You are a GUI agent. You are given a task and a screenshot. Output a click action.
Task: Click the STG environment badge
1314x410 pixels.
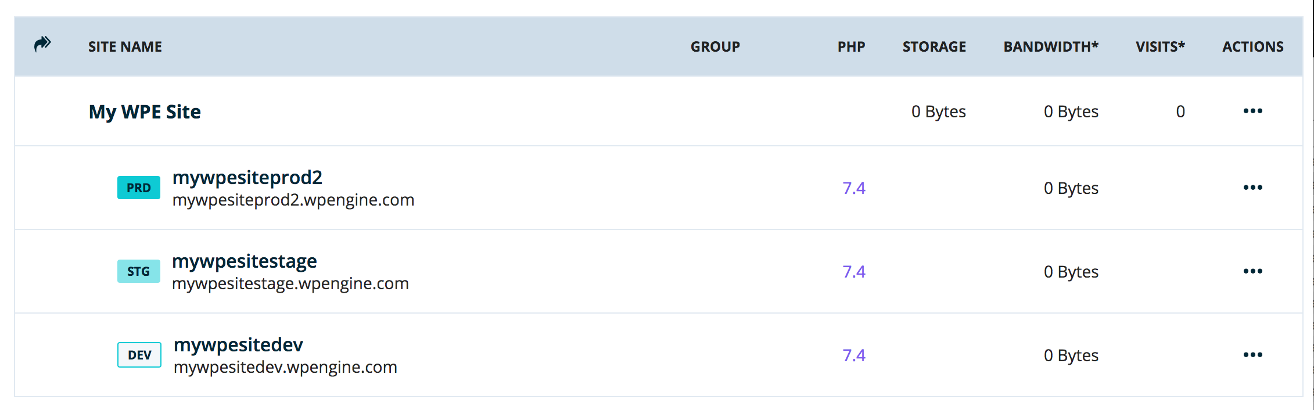tap(139, 271)
